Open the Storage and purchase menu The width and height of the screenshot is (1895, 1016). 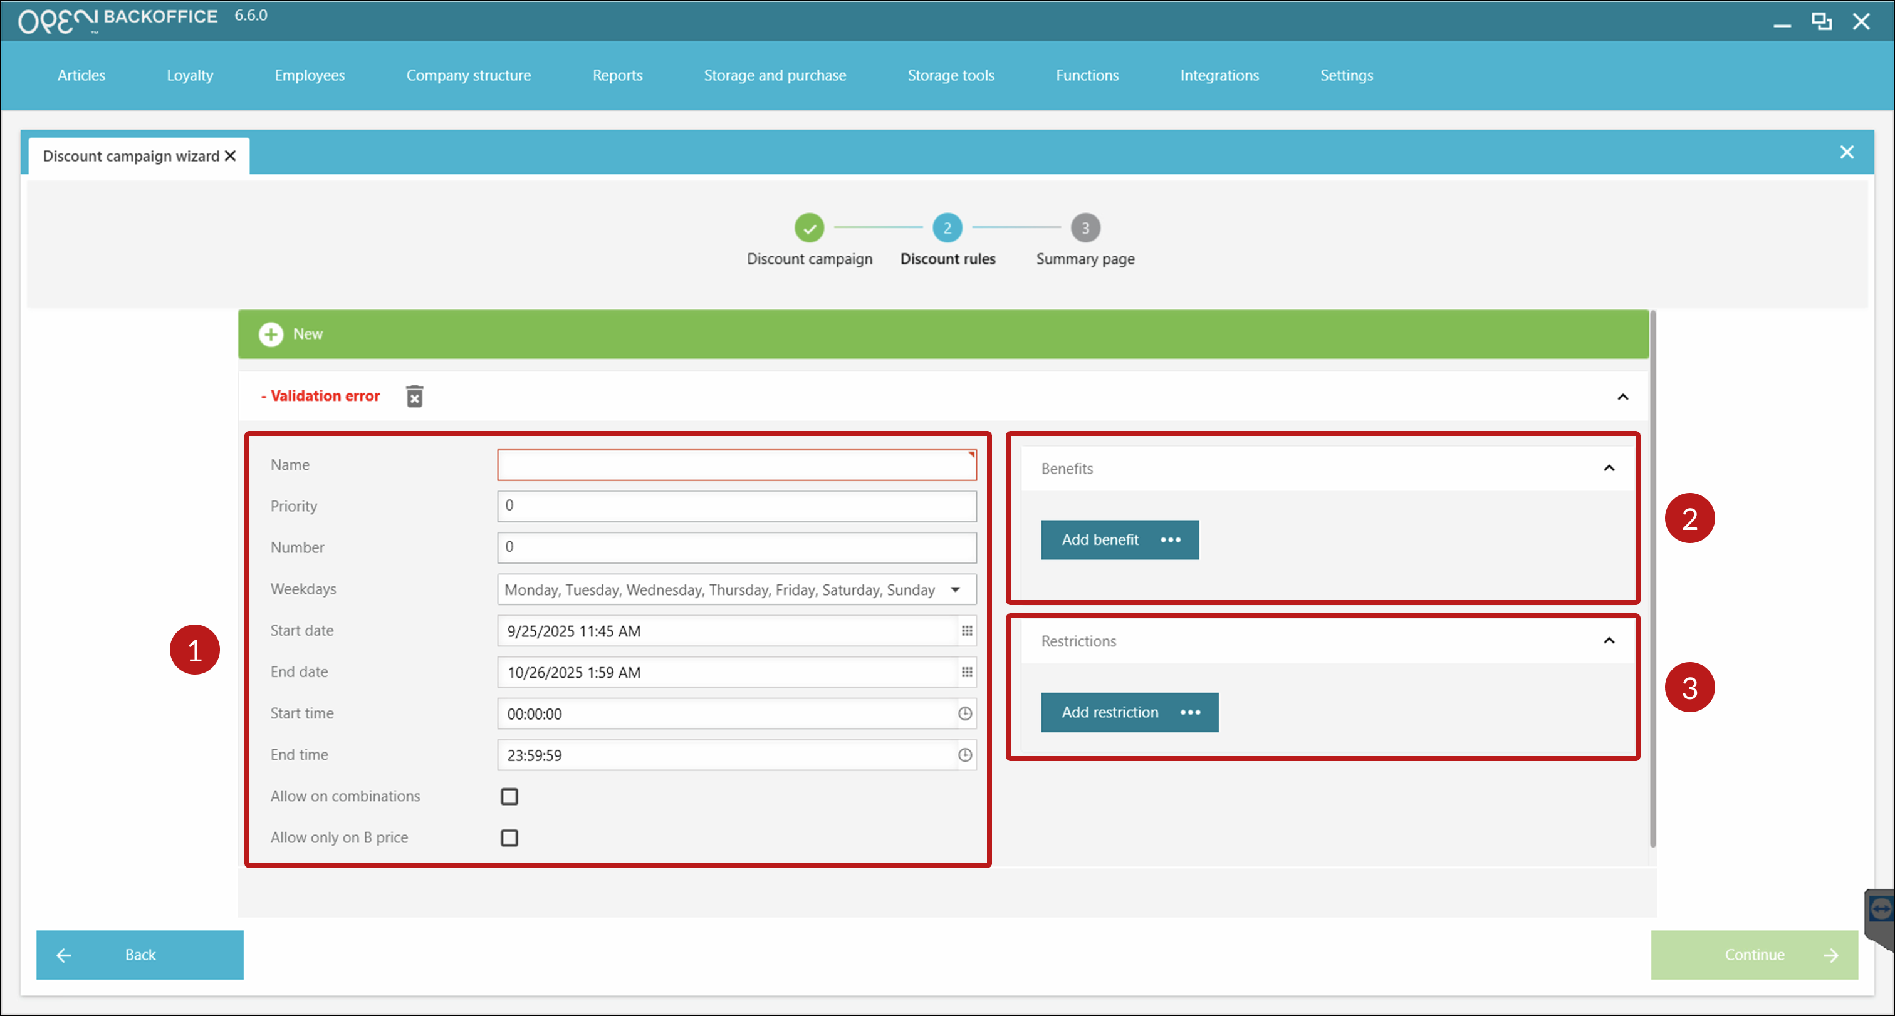775,75
